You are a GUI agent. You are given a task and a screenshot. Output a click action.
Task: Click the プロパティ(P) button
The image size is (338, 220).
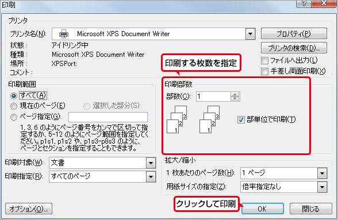(294, 34)
